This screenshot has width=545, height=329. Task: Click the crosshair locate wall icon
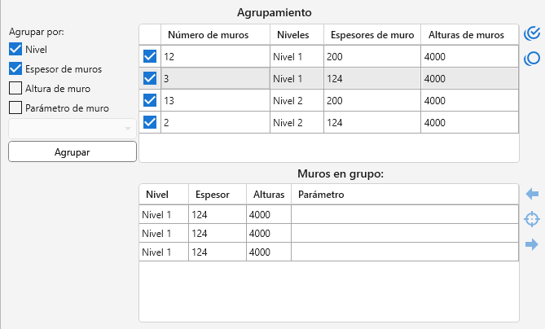[x=532, y=219]
